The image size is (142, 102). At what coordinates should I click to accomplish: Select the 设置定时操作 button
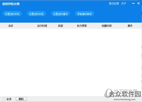pos(60,14)
